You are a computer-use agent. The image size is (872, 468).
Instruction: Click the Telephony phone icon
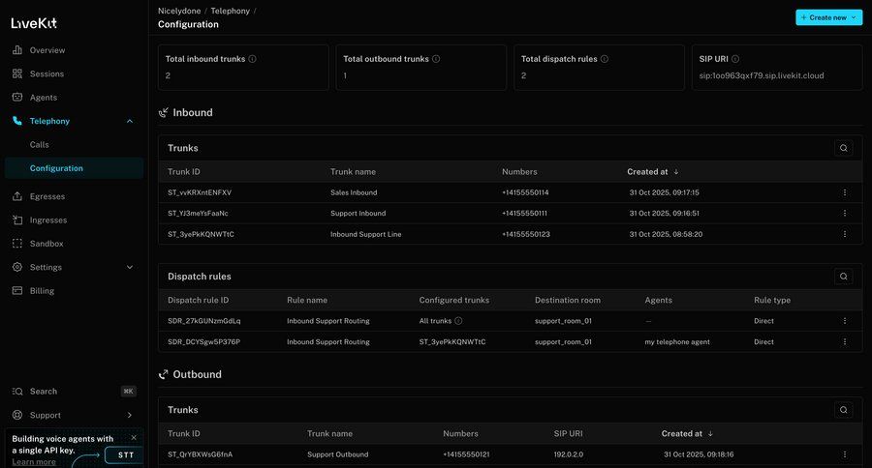click(x=17, y=121)
